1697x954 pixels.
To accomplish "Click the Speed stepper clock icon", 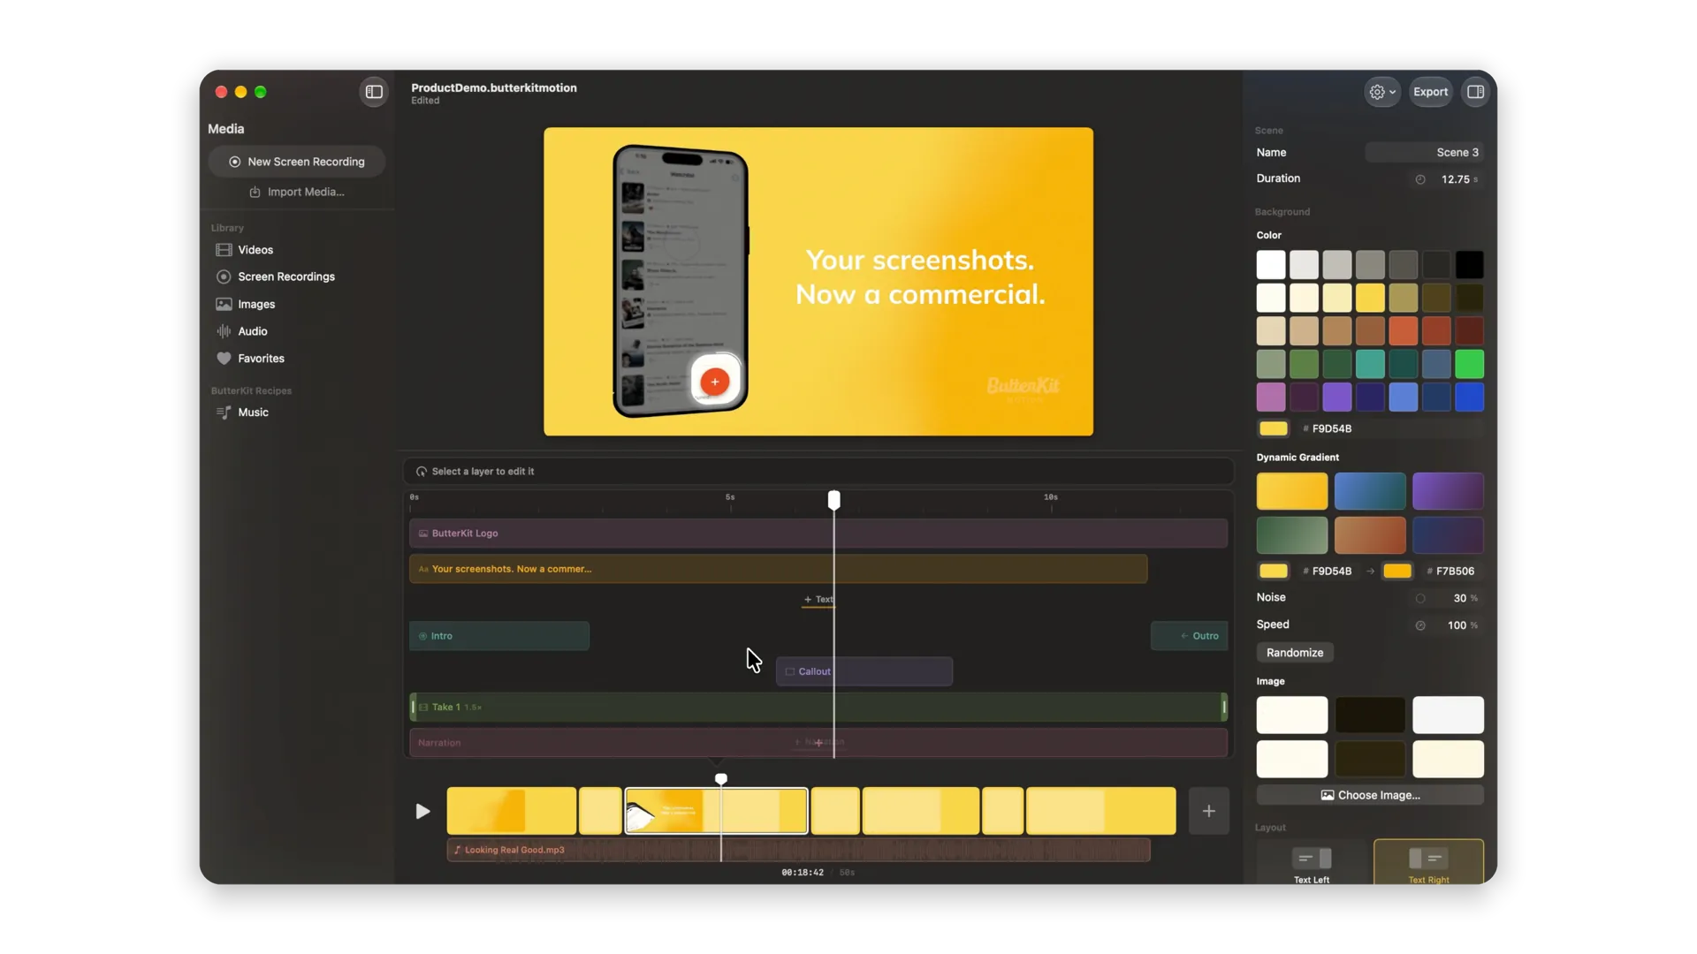I will point(1420,625).
